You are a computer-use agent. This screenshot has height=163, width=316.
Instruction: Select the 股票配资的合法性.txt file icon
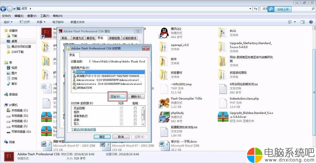[164, 132]
